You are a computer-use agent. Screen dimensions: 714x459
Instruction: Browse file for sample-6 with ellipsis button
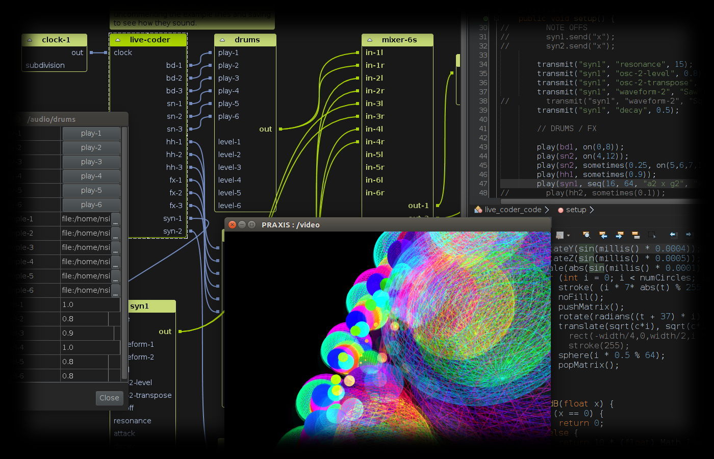click(x=116, y=291)
